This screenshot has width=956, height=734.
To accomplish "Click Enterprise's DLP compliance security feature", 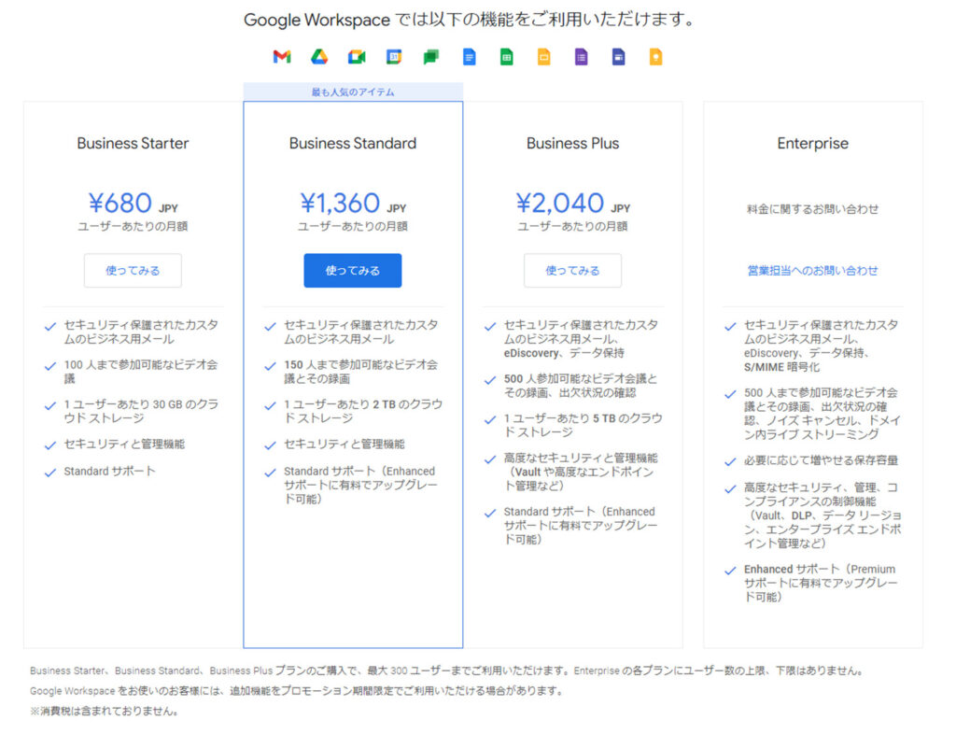I will [x=822, y=515].
